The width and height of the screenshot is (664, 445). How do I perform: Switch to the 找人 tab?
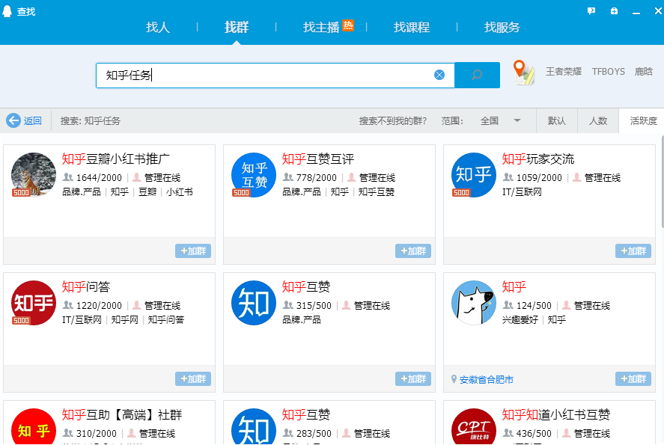(158, 27)
